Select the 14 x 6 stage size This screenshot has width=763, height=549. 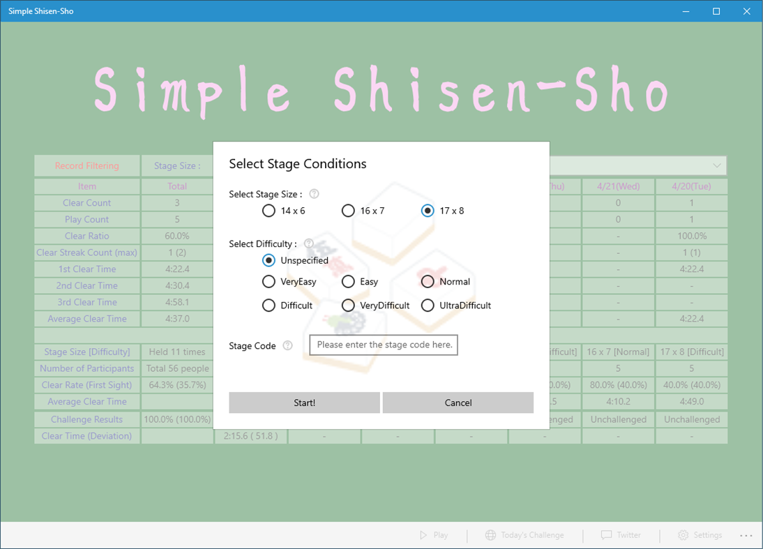coord(269,210)
